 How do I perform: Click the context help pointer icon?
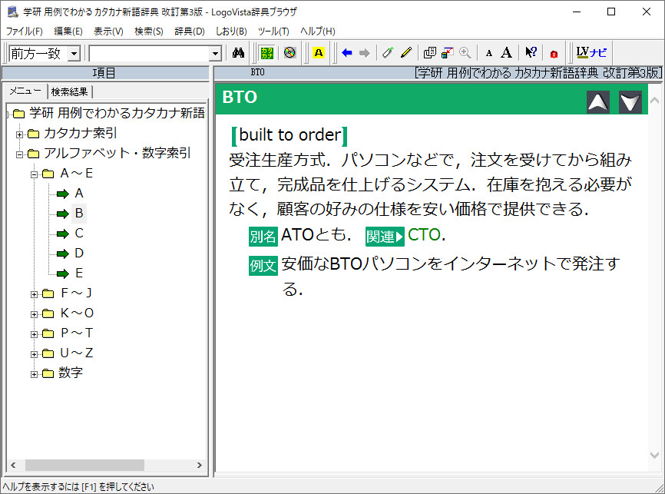coord(531,53)
